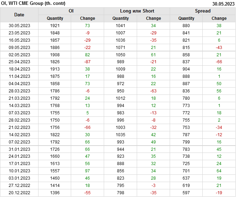
Task: Click the Spread change value -66
Action: click(219, 62)
